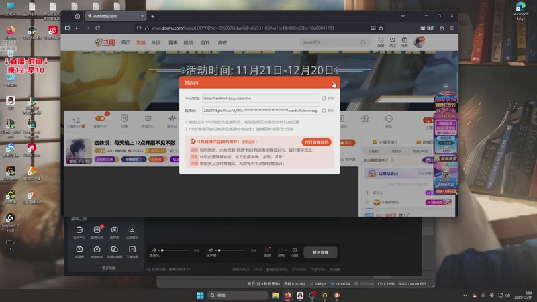Open the 关注 heart icon
This screenshot has width=537, height=302.
click(x=393, y=42)
